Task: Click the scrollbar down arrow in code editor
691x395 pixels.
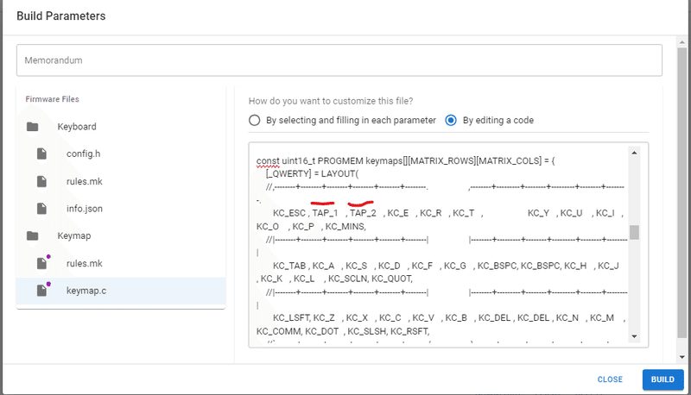Action: coord(634,336)
